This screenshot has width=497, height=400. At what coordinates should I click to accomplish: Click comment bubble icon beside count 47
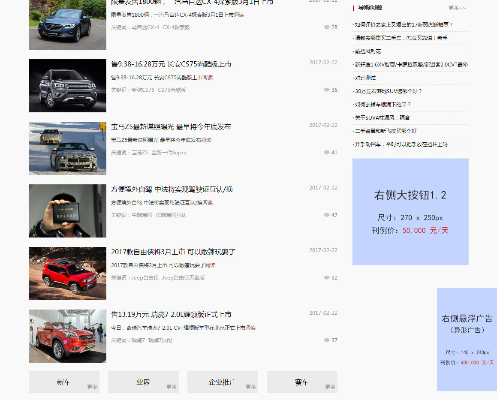tap(326, 215)
